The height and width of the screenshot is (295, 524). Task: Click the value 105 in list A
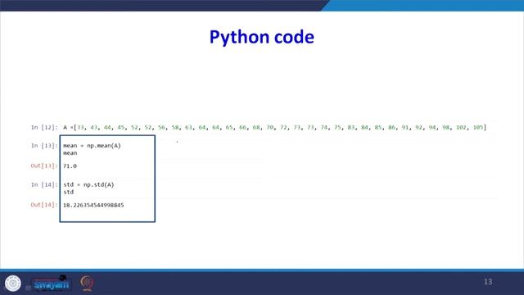click(x=478, y=128)
